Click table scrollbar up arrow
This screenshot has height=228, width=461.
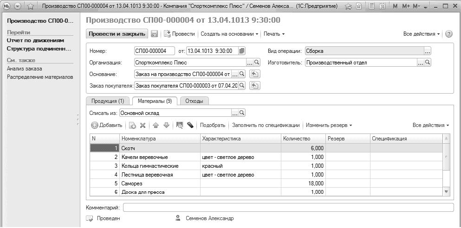pos(446,138)
